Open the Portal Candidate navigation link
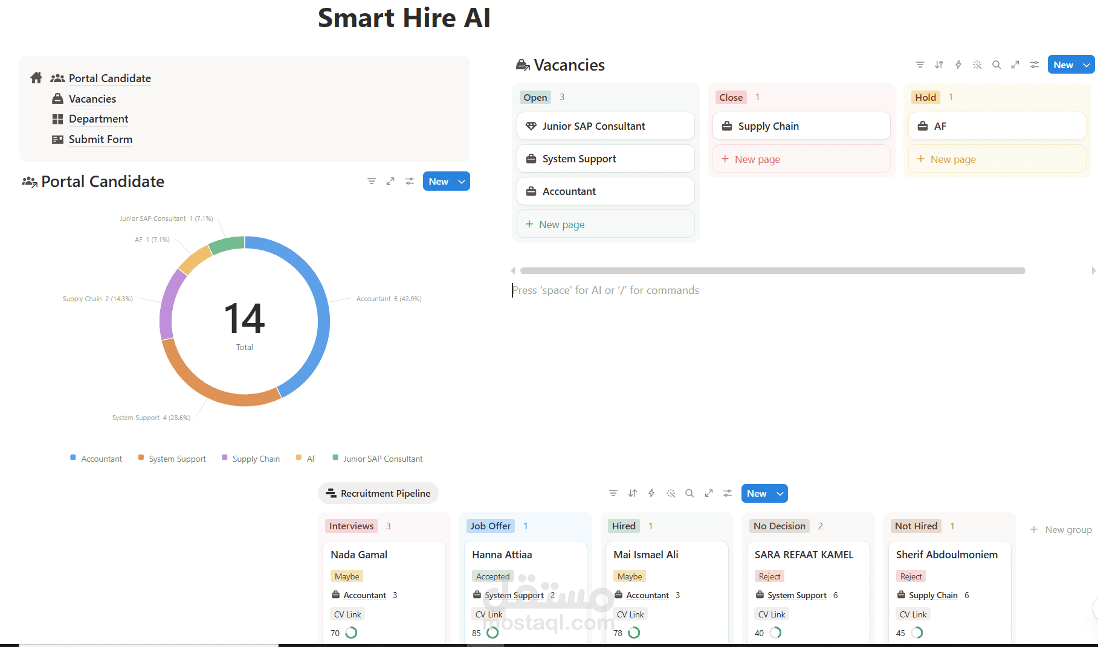1098x647 pixels. tap(110, 78)
